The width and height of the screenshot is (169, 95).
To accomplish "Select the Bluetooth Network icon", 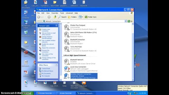I will 67,61.
